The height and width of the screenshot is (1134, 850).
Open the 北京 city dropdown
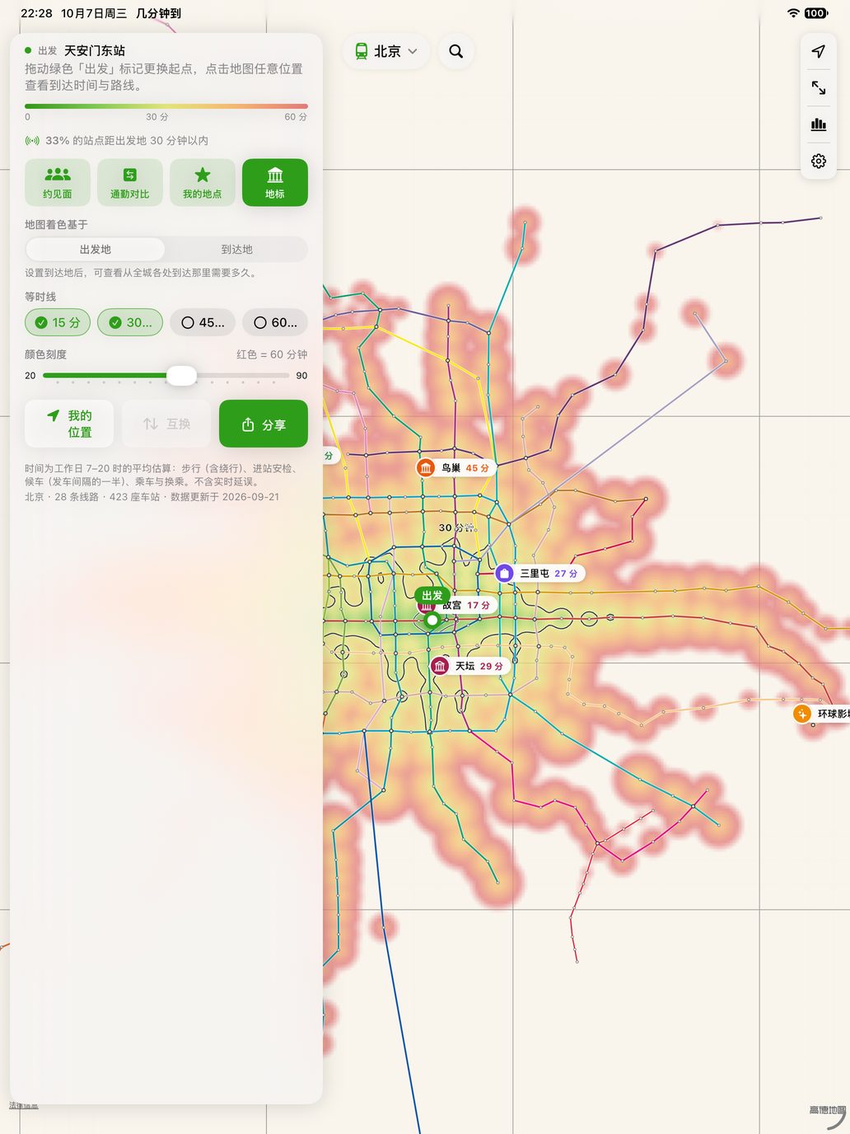tap(386, 51)
